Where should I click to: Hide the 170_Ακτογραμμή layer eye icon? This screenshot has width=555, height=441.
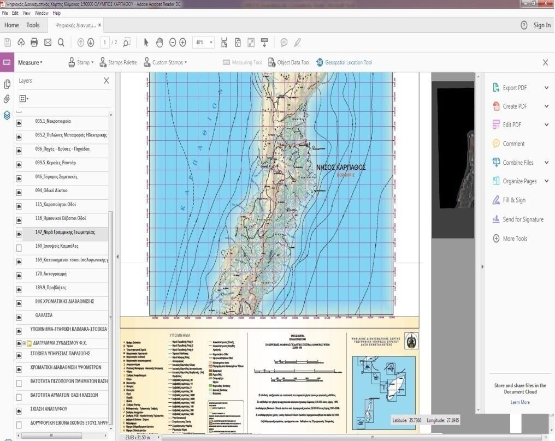19,276
